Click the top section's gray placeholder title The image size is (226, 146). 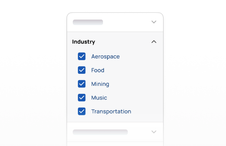point(88,22)
